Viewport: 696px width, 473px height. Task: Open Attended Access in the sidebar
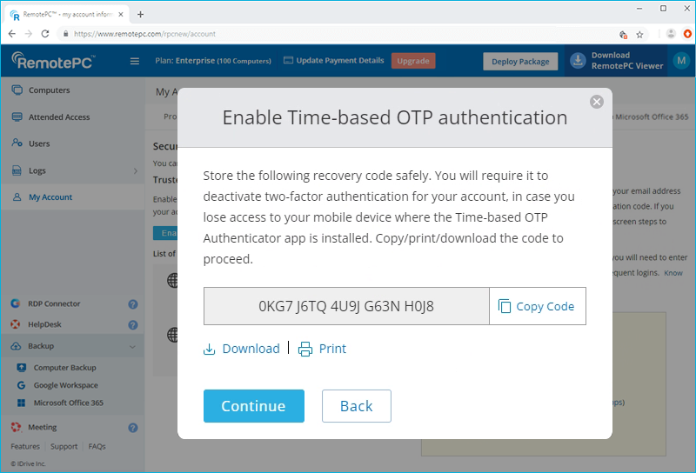point(58,117)
